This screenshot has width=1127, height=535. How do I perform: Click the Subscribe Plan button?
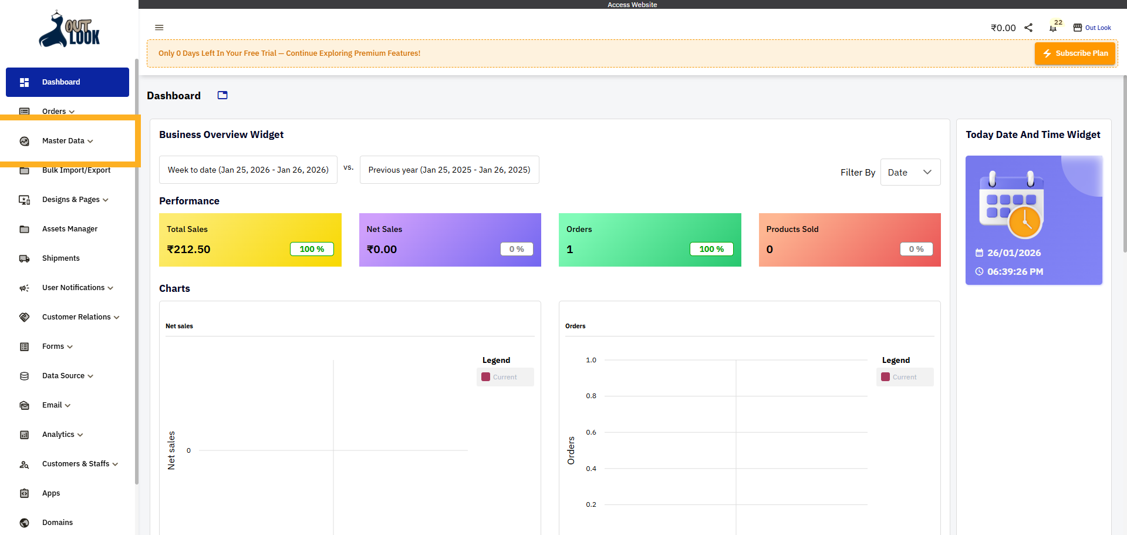1075,53
